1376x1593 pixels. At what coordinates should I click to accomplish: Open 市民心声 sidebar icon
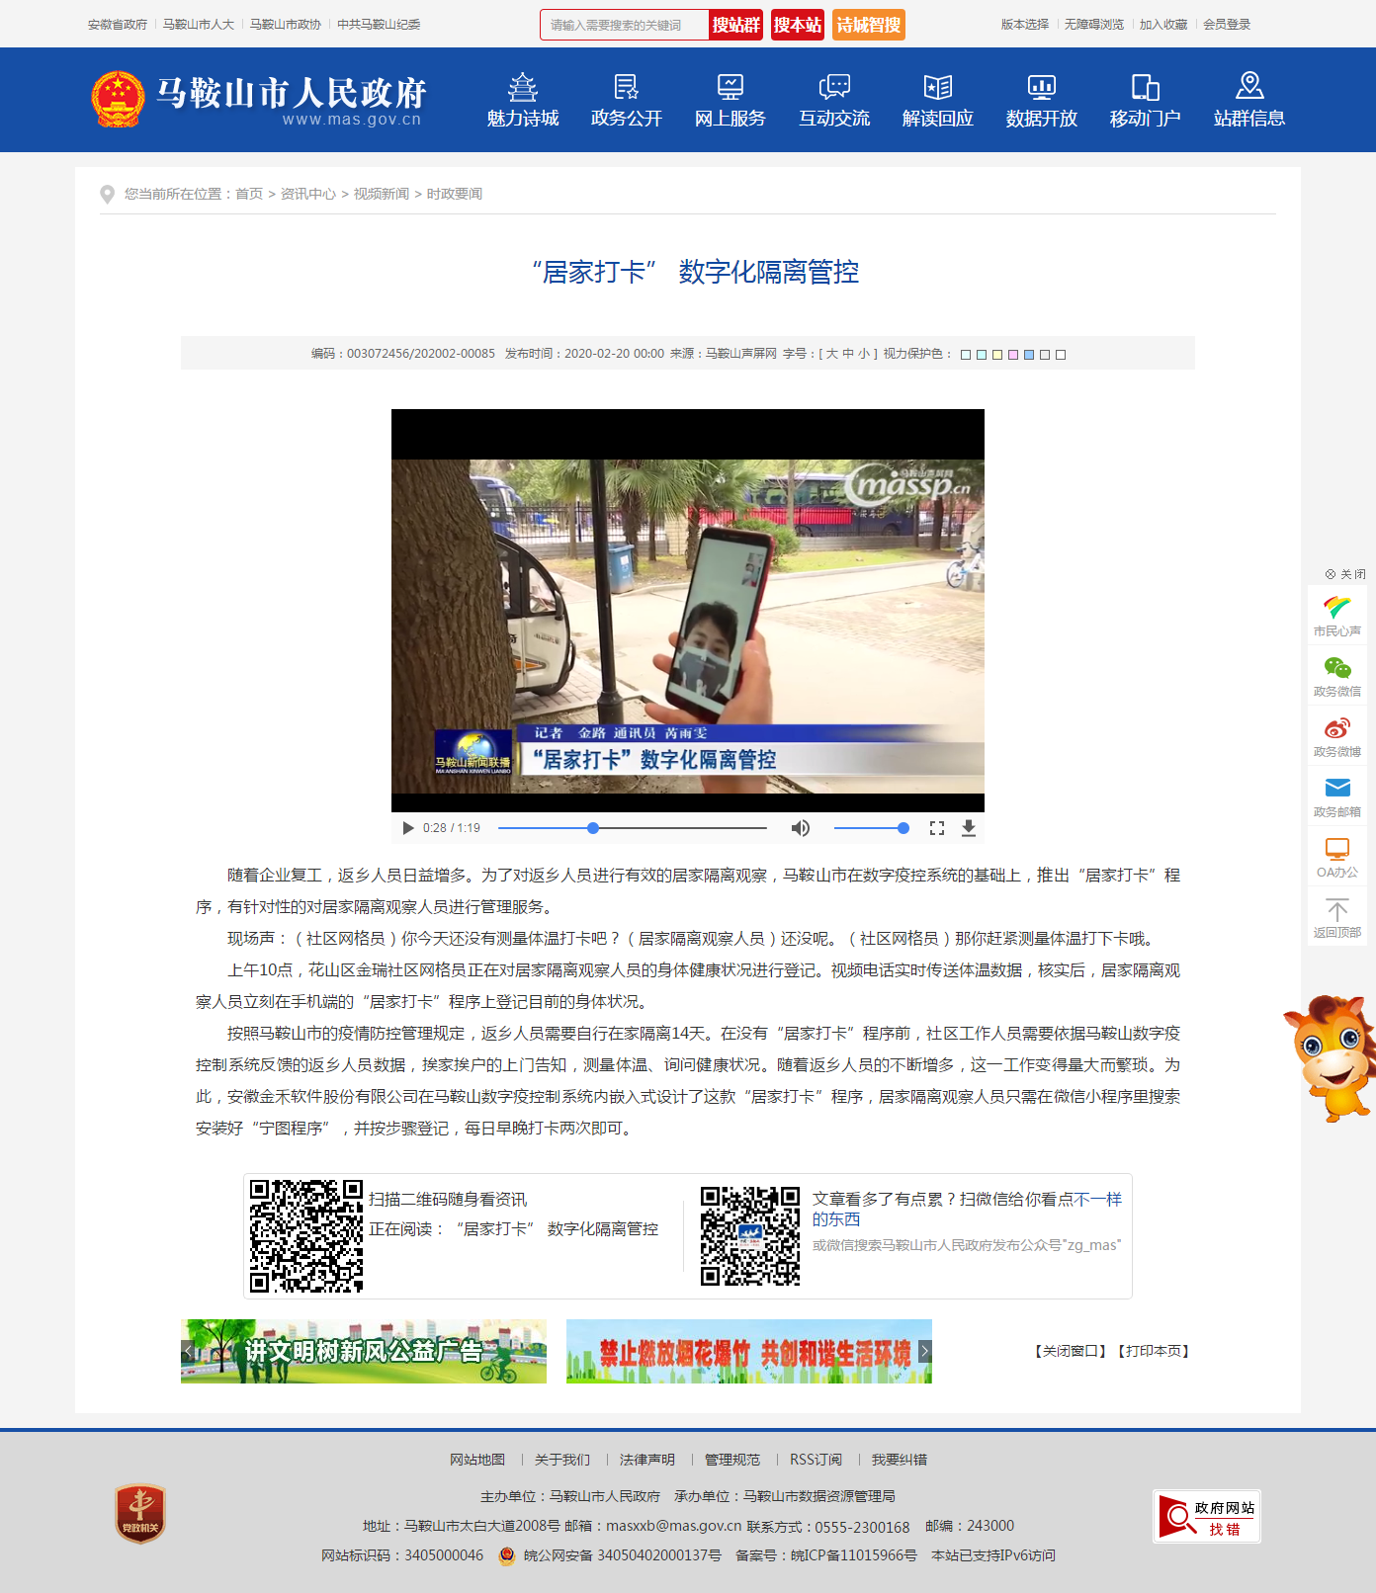click(1336, 616)
